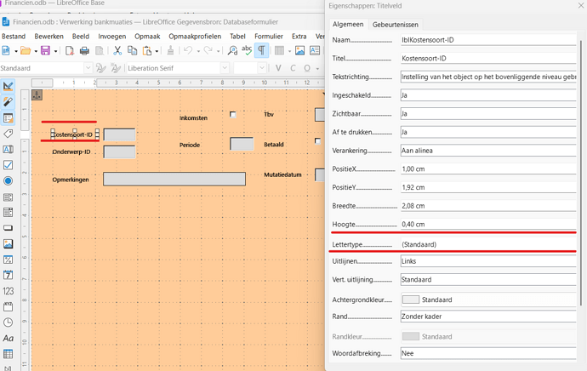
Task: Cut selection with the scissors icon
Action: 117,50
